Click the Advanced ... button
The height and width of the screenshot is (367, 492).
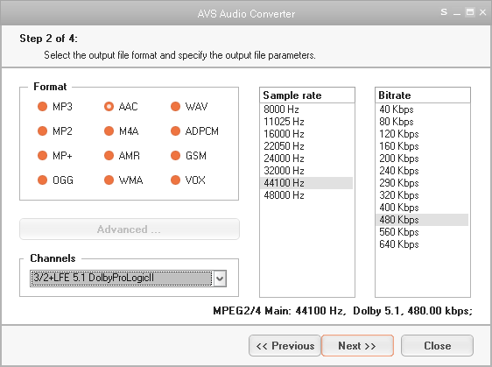[x=130, y=229]
